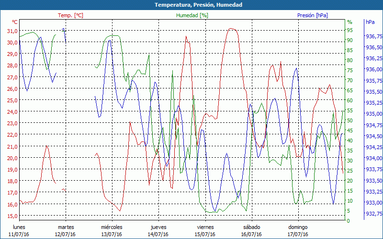Select the 'Temp. [°C]' legend label

(x=70, y=15)
